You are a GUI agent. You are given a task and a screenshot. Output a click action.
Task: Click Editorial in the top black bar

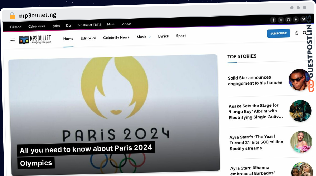click(16, 27)
